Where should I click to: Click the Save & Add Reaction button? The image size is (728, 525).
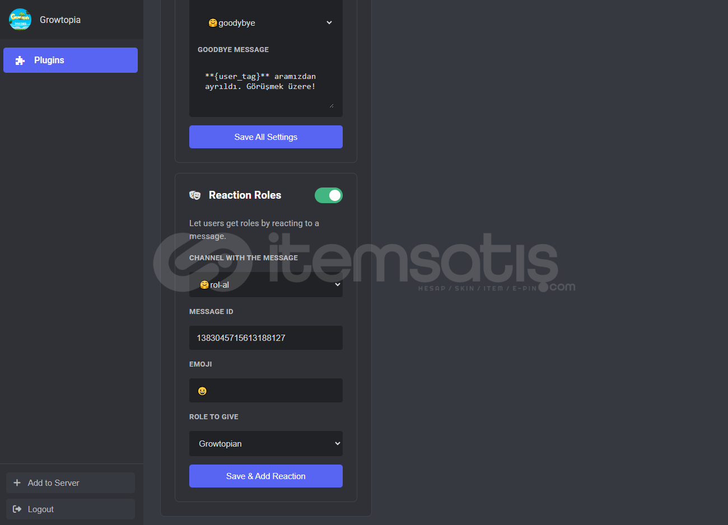point(266,476)
